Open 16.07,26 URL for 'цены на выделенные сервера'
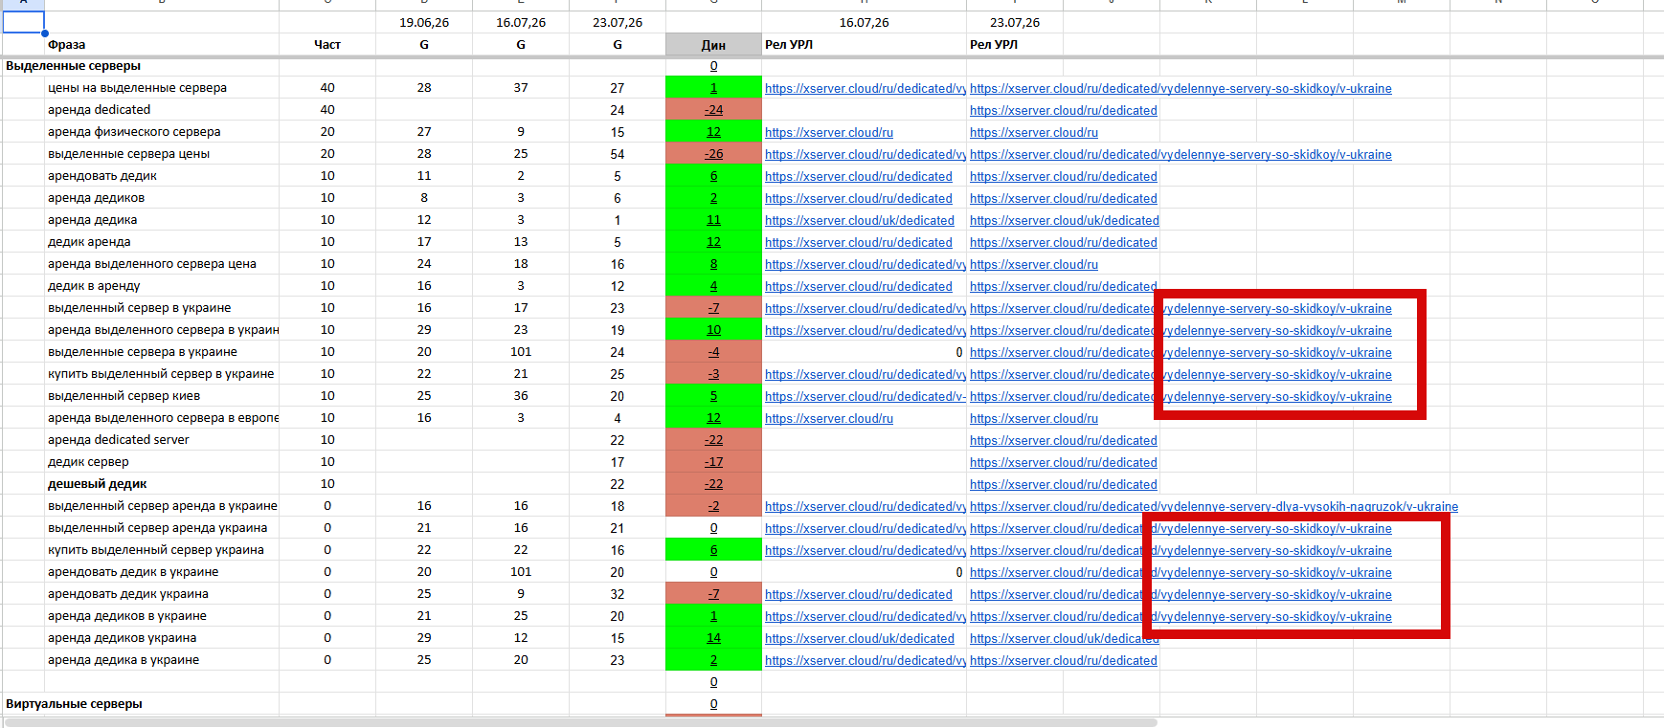Image resolution: width=1664 pixels, height=728 pixels. (866, 88)
